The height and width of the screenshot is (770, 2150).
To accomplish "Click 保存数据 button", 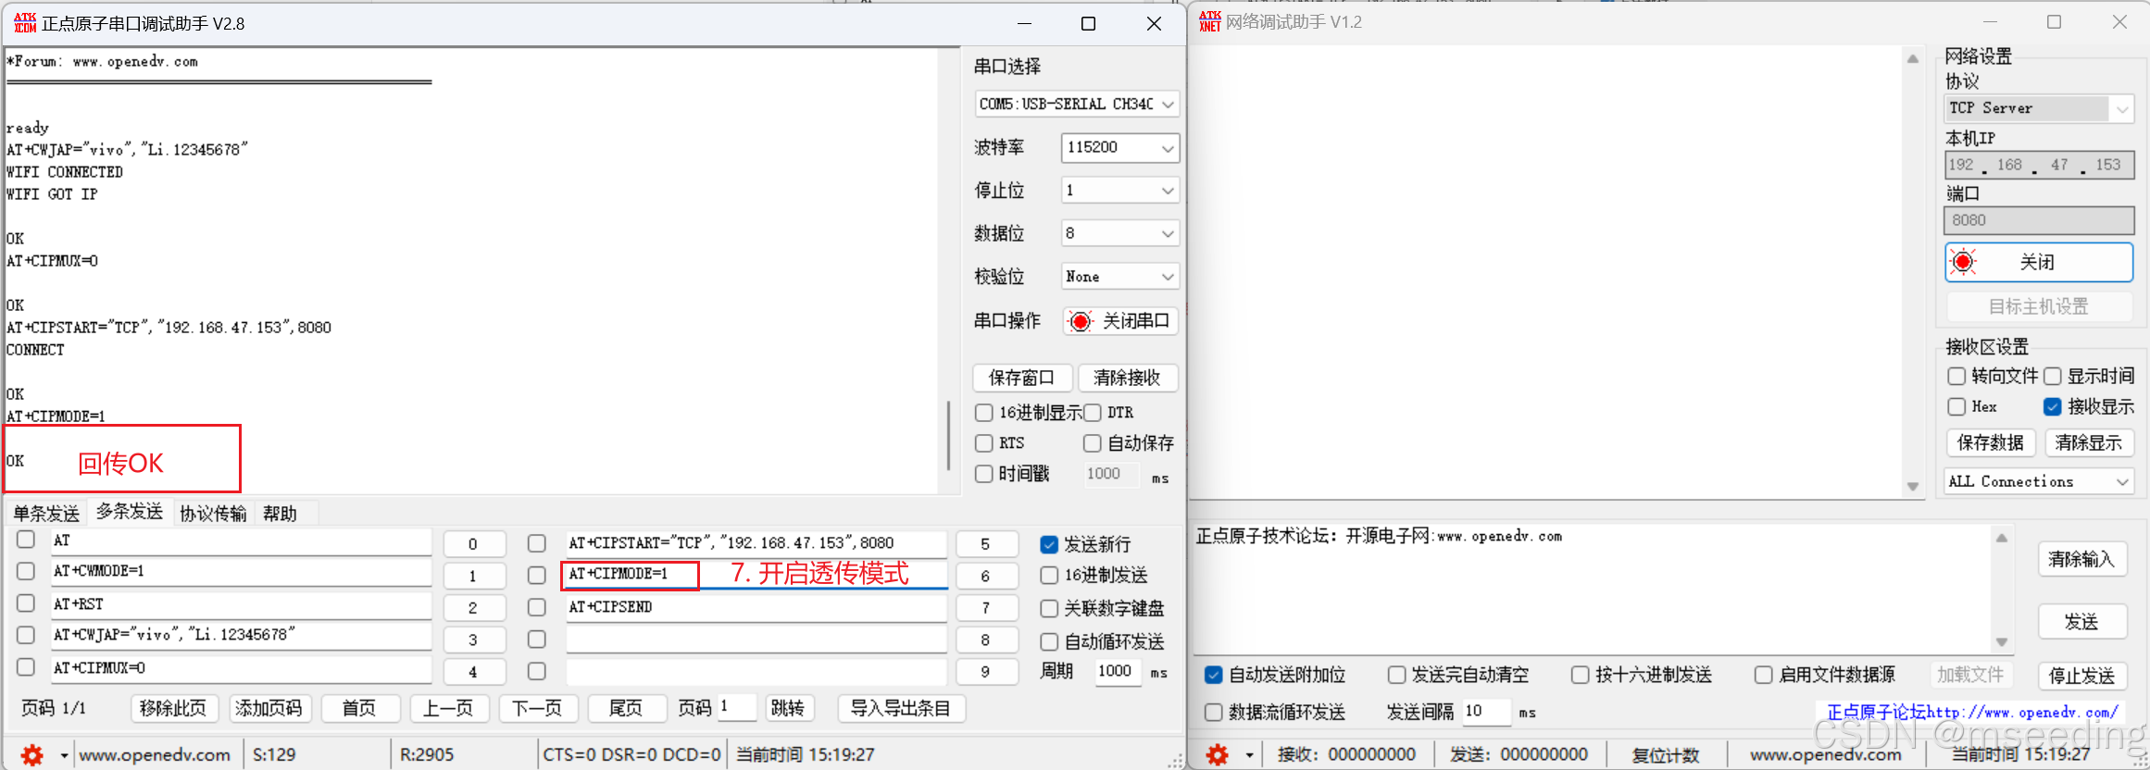I will [x=1991, y=443].
